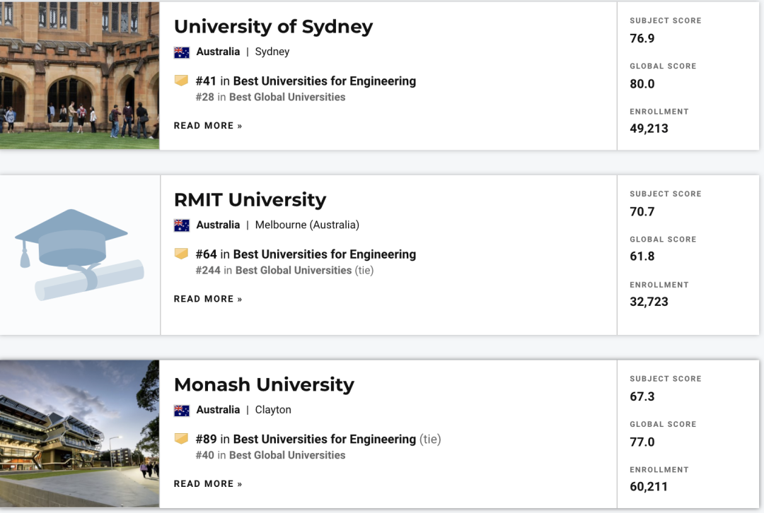Follow RMIT's #244 Best Global Universities link
764x513 pixels.
click(274, 270)
